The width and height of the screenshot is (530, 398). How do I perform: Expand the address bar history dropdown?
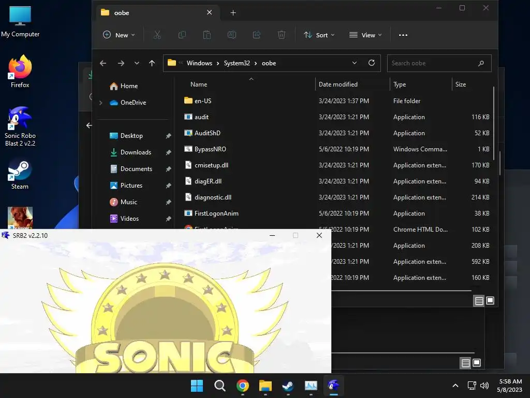(354, 63)
